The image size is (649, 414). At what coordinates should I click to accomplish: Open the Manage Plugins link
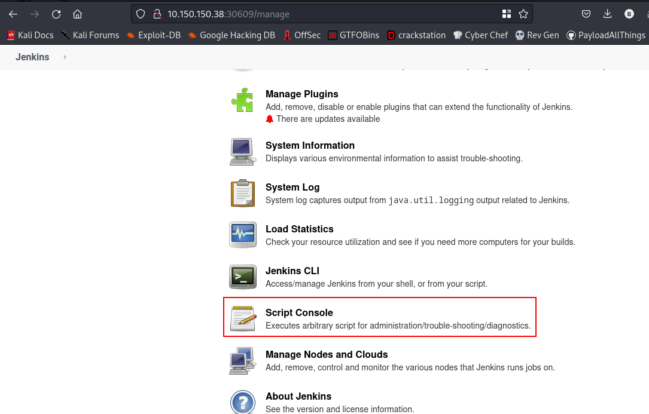click(x=301, y=94)
